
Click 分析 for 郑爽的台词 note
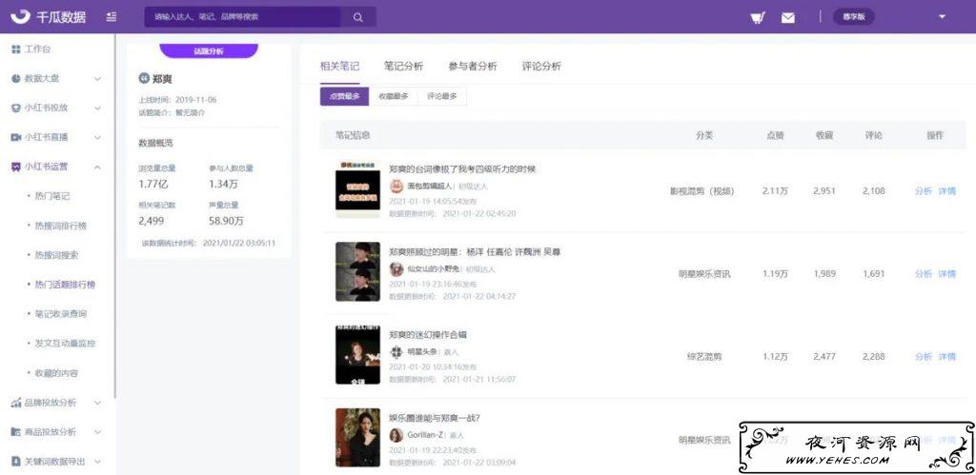[923, 191]
